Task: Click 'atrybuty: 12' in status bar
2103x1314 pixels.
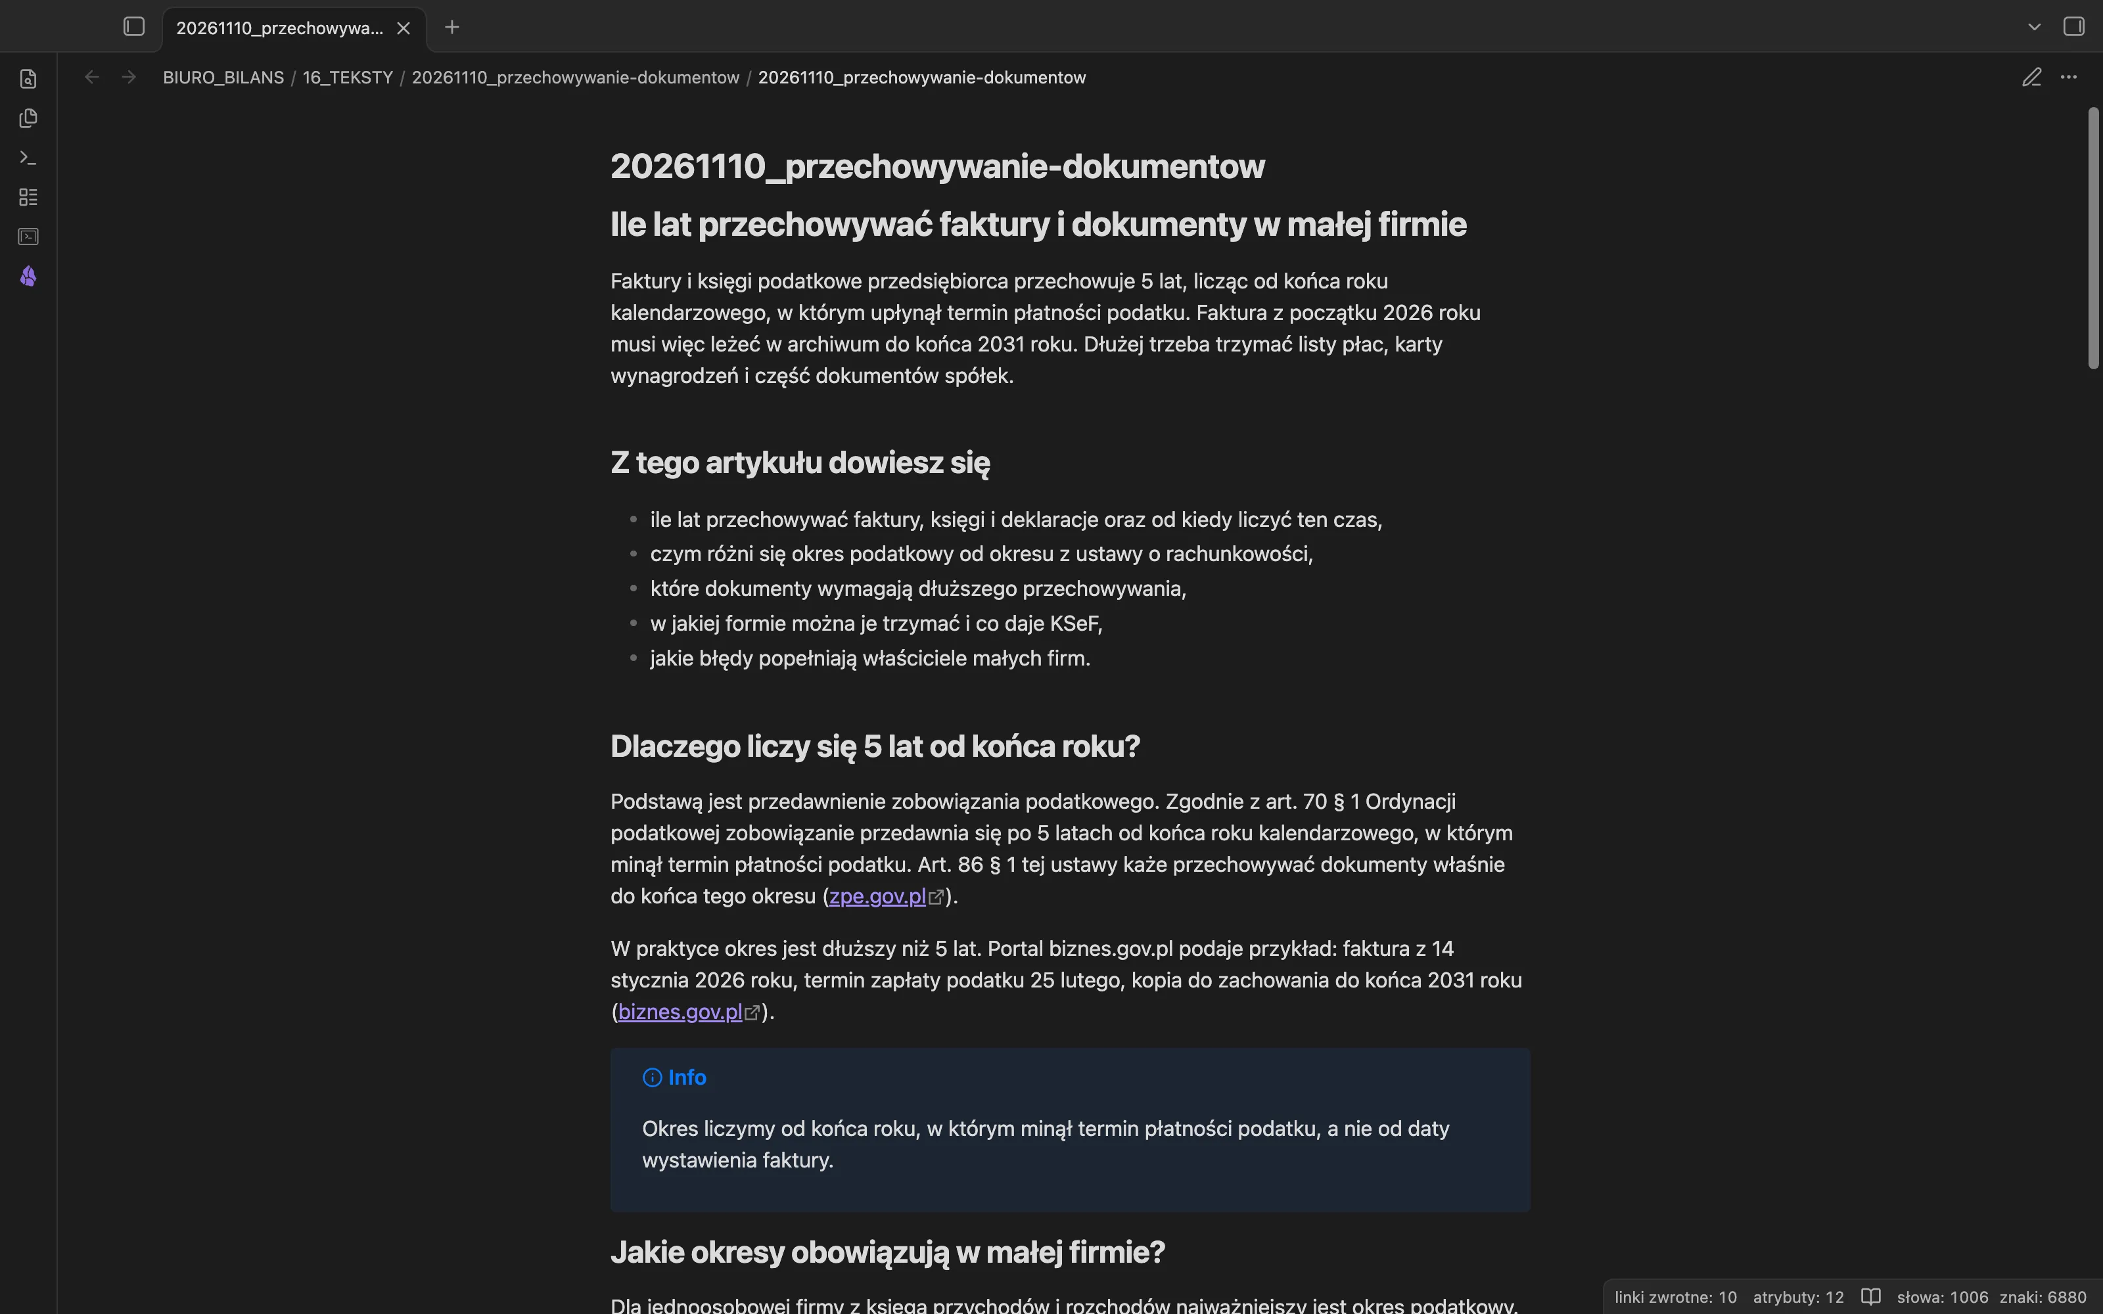Action: pyautogui.click(x=1798, y=1297)
